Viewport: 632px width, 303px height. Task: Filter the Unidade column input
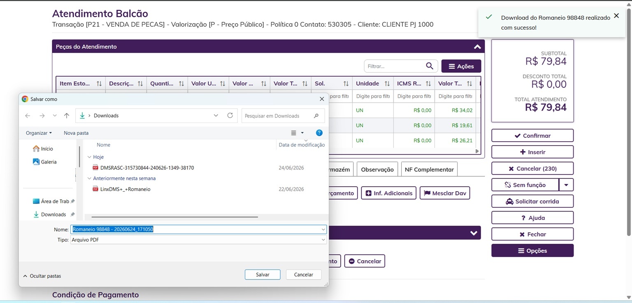tap(373, 96)
